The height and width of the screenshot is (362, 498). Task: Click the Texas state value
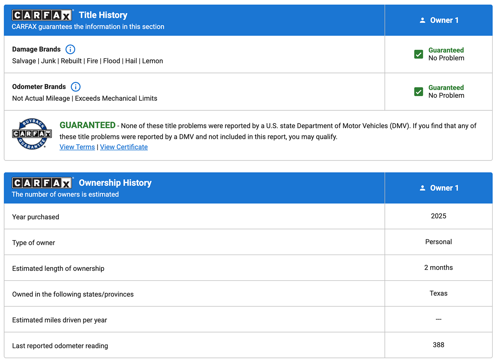point(438,293)
